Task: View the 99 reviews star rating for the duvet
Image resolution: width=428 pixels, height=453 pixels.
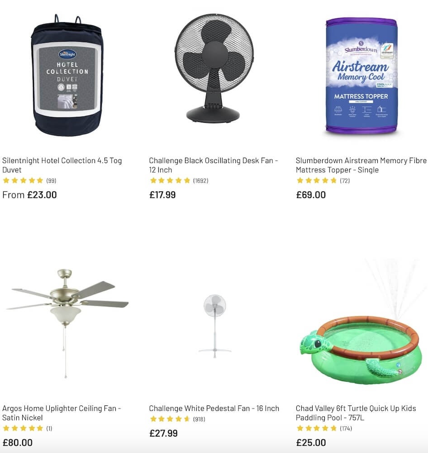Action: (x=29, y=181)
